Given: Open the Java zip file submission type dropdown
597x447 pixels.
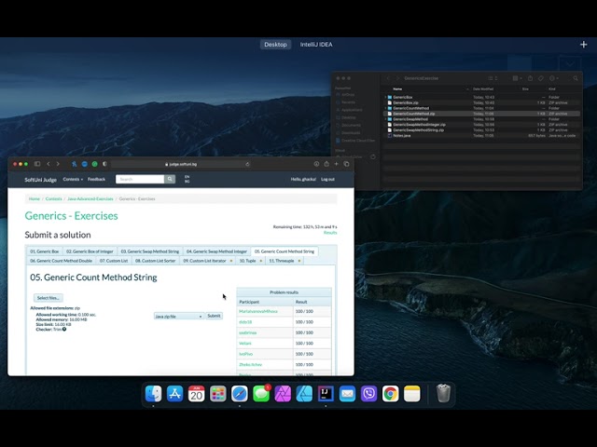Looking at the screenshot, I should coord(178,316).
